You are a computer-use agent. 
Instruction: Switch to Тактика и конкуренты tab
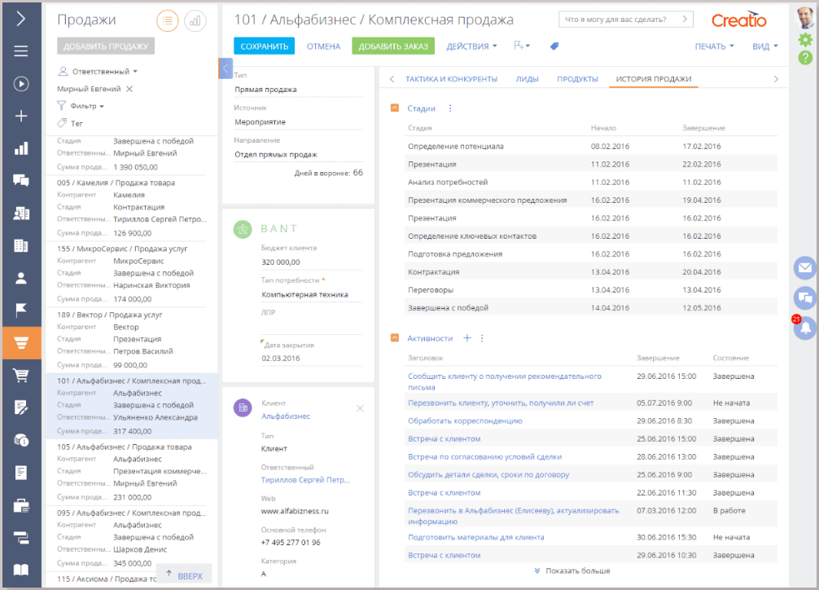click(451, 79)
